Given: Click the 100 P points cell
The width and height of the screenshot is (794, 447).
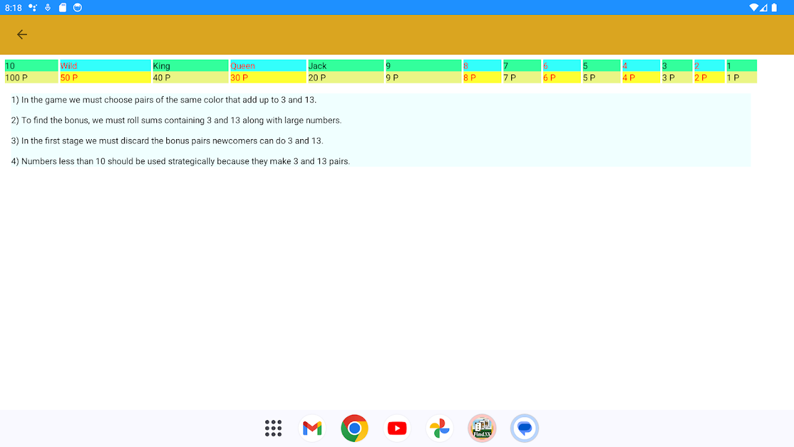Looking at the screenshot, I should click(31, 78).
